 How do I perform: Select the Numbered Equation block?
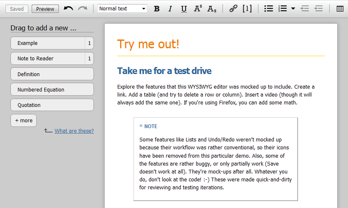[52, 89]
